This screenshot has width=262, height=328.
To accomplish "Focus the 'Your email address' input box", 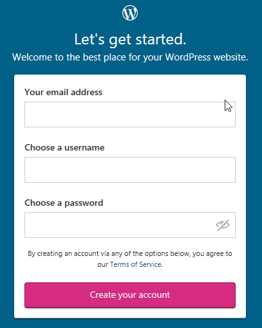I will coord(130,114).
